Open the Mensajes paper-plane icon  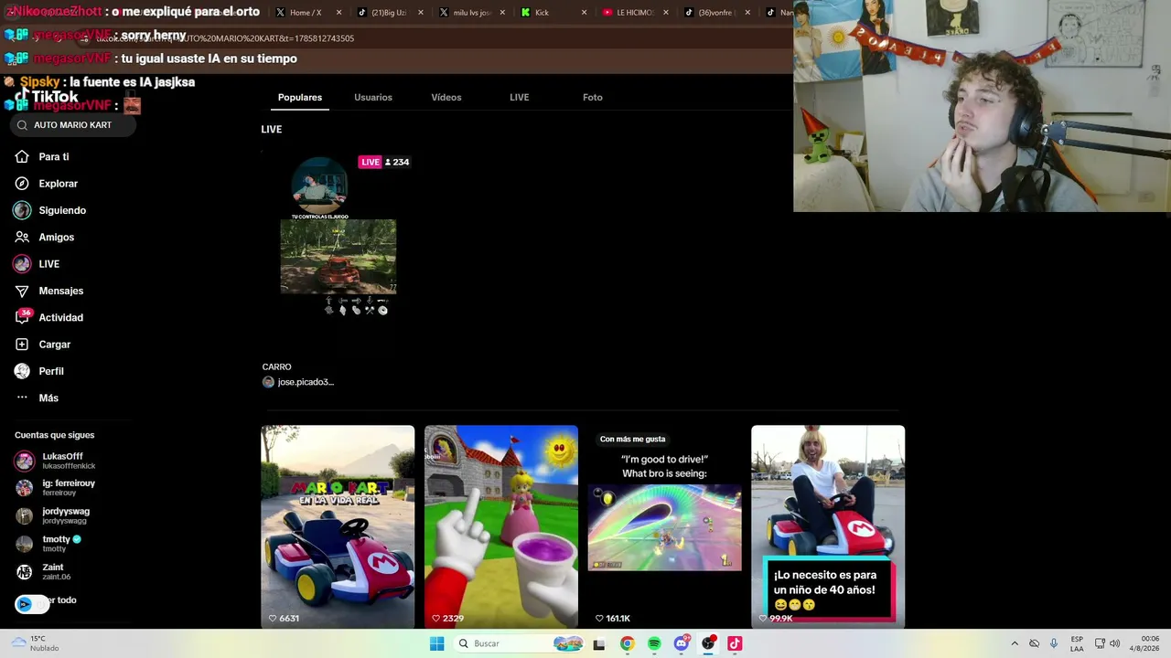pyautogui.click(x=22, y=291)
